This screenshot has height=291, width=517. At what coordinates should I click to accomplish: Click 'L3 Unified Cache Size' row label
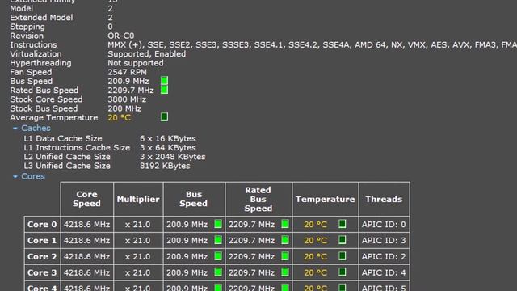67,166
